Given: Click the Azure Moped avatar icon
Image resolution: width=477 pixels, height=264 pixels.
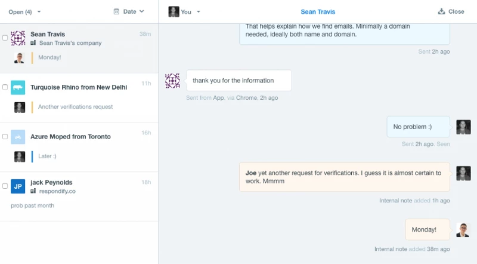Looking at the screenshot, I should (x=18, y=137).
